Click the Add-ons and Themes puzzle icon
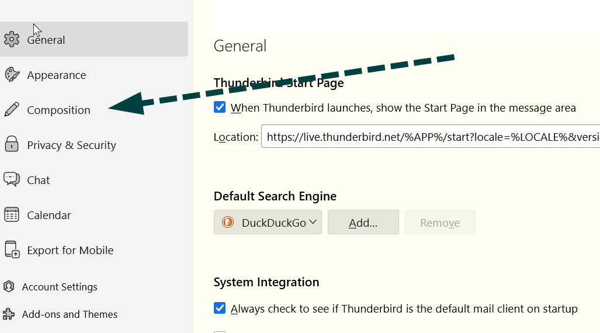600x333 pixels. click(9, 314)
